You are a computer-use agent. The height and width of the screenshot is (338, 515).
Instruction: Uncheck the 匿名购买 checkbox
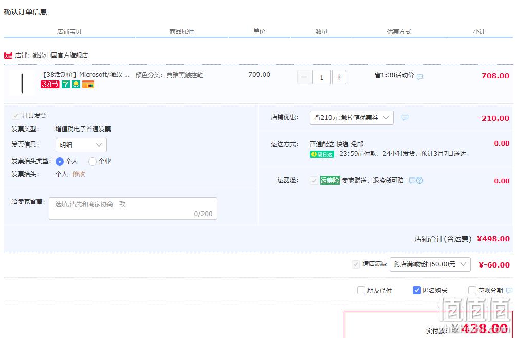coord(416,290)
